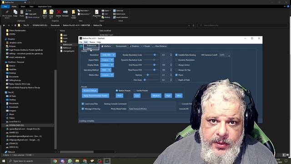Viewport: 291px width, 164px height.
Task: Toggle the VSync checkbox
Action: 176,75
